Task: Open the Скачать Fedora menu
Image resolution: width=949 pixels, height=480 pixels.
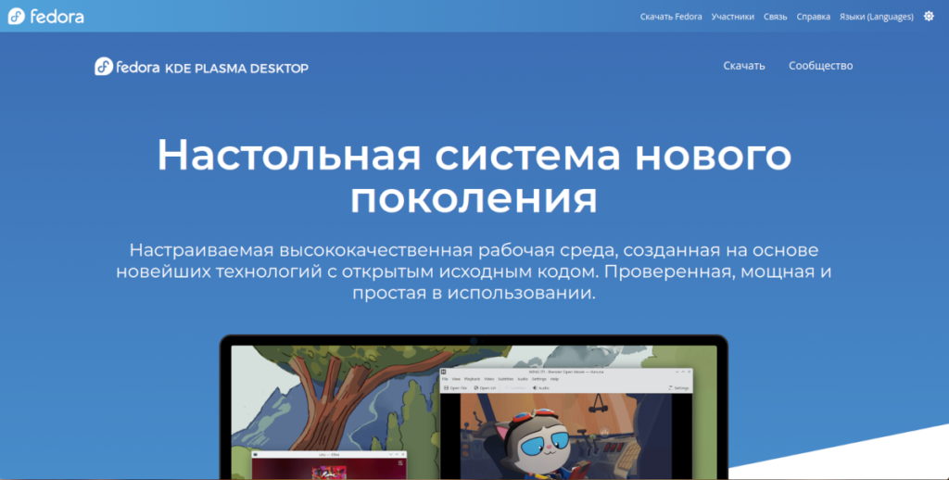Action: tap(671, 17)
